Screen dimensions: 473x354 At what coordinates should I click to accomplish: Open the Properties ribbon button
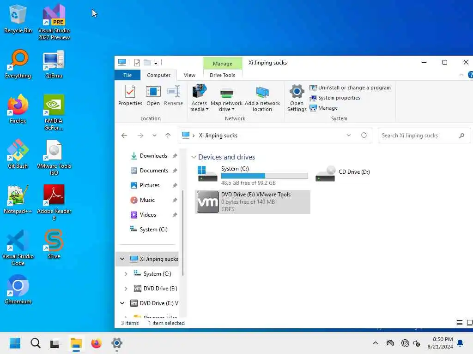(x=130, y=95)
